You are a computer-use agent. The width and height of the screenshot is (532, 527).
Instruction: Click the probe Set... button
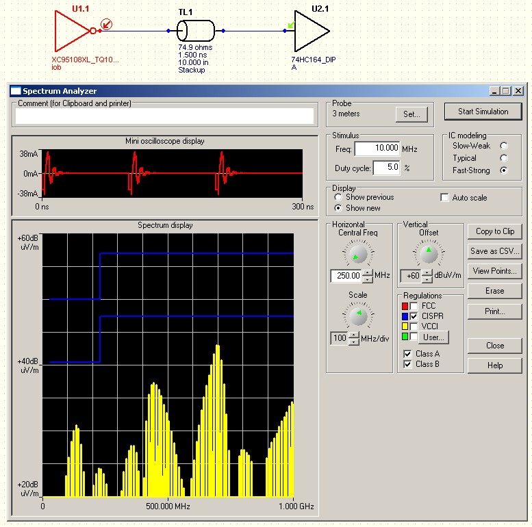click(411, 114)
